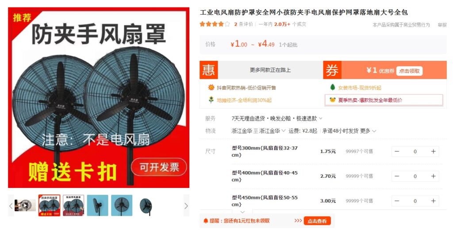The height and width of the screenshot is (232, 453).
Task: Expand more size options chevron
Action: pos(242,212)
